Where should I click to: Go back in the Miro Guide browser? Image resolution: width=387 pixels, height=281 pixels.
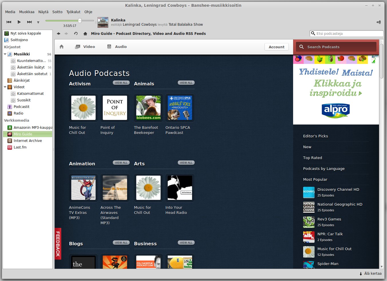58,33
